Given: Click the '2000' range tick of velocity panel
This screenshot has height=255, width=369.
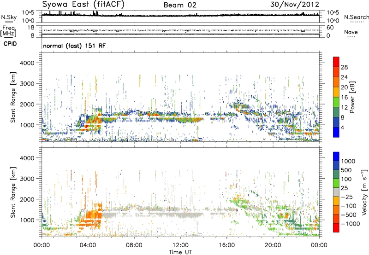Looking at the screenshot, I should click(x=27, y=199).
